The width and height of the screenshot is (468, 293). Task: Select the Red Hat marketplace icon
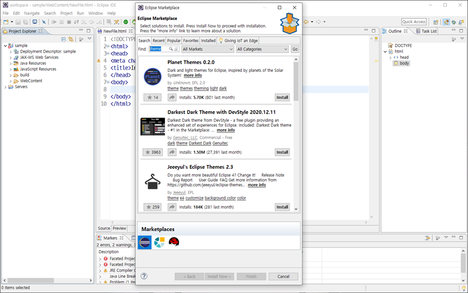[x=174, y=242]
